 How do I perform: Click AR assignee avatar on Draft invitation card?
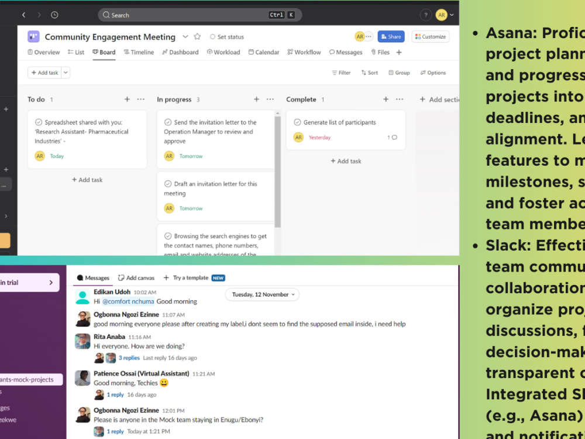[170, 208]
